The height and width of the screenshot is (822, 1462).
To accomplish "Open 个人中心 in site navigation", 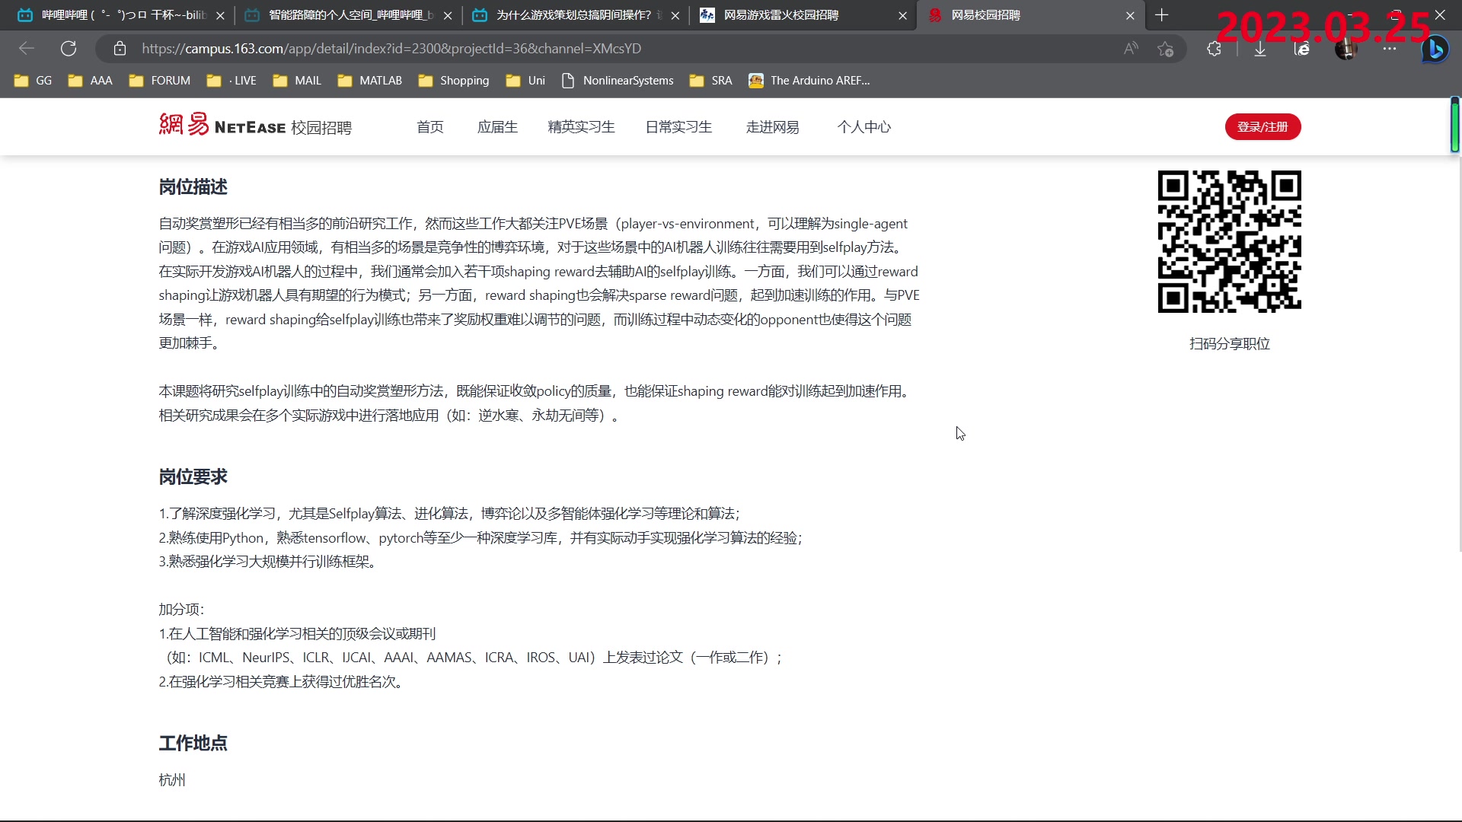I will click(x=864, y=127).
